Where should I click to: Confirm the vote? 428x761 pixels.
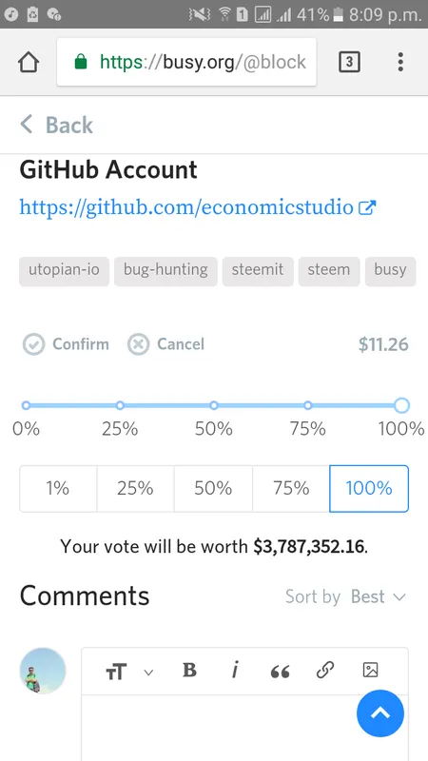pyautogui.click(x=66, y=344)
